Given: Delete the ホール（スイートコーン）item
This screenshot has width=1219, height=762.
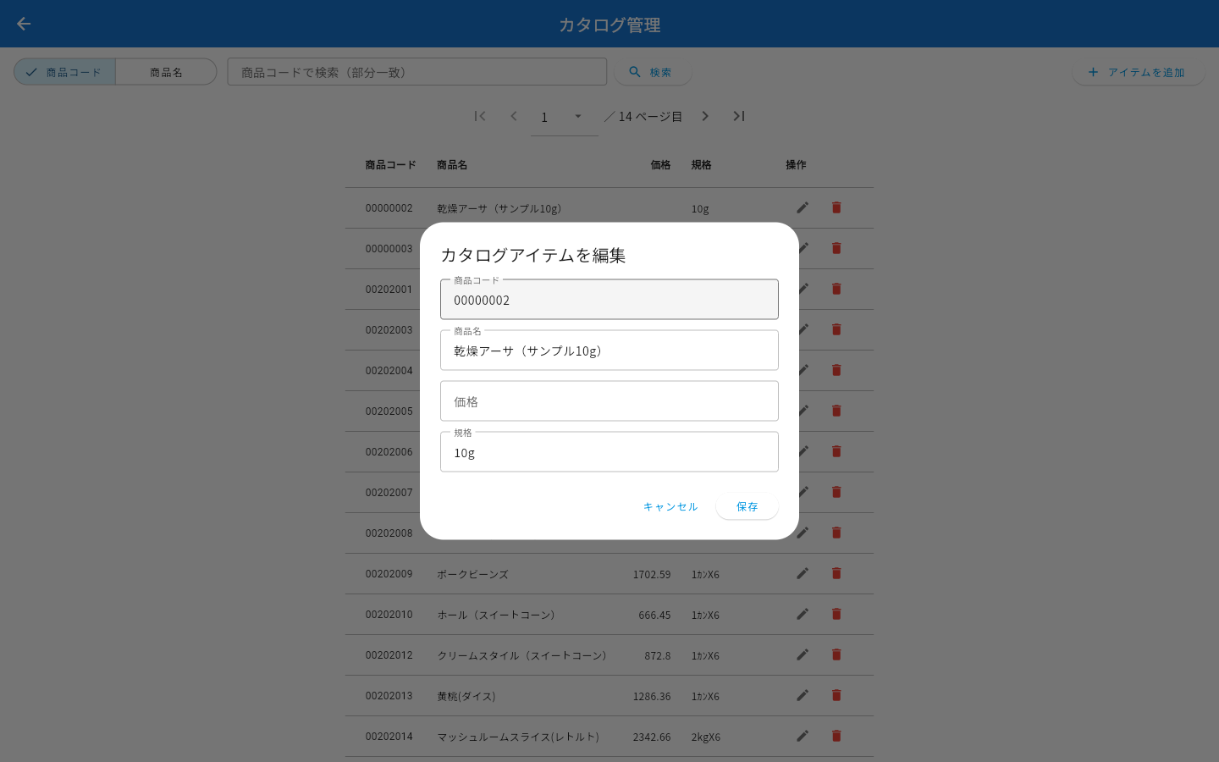Looking at the screenshot, I should point(836,614).
